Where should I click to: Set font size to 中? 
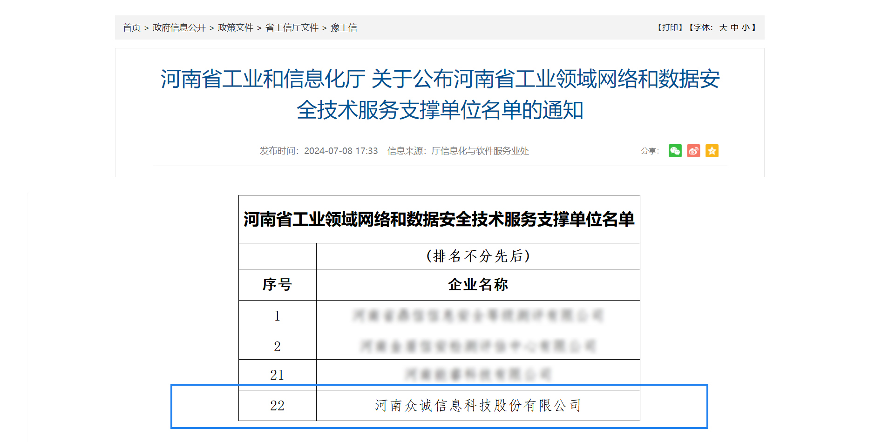[734, 28]
